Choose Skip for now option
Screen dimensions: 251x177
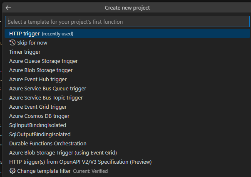[32, 43]
